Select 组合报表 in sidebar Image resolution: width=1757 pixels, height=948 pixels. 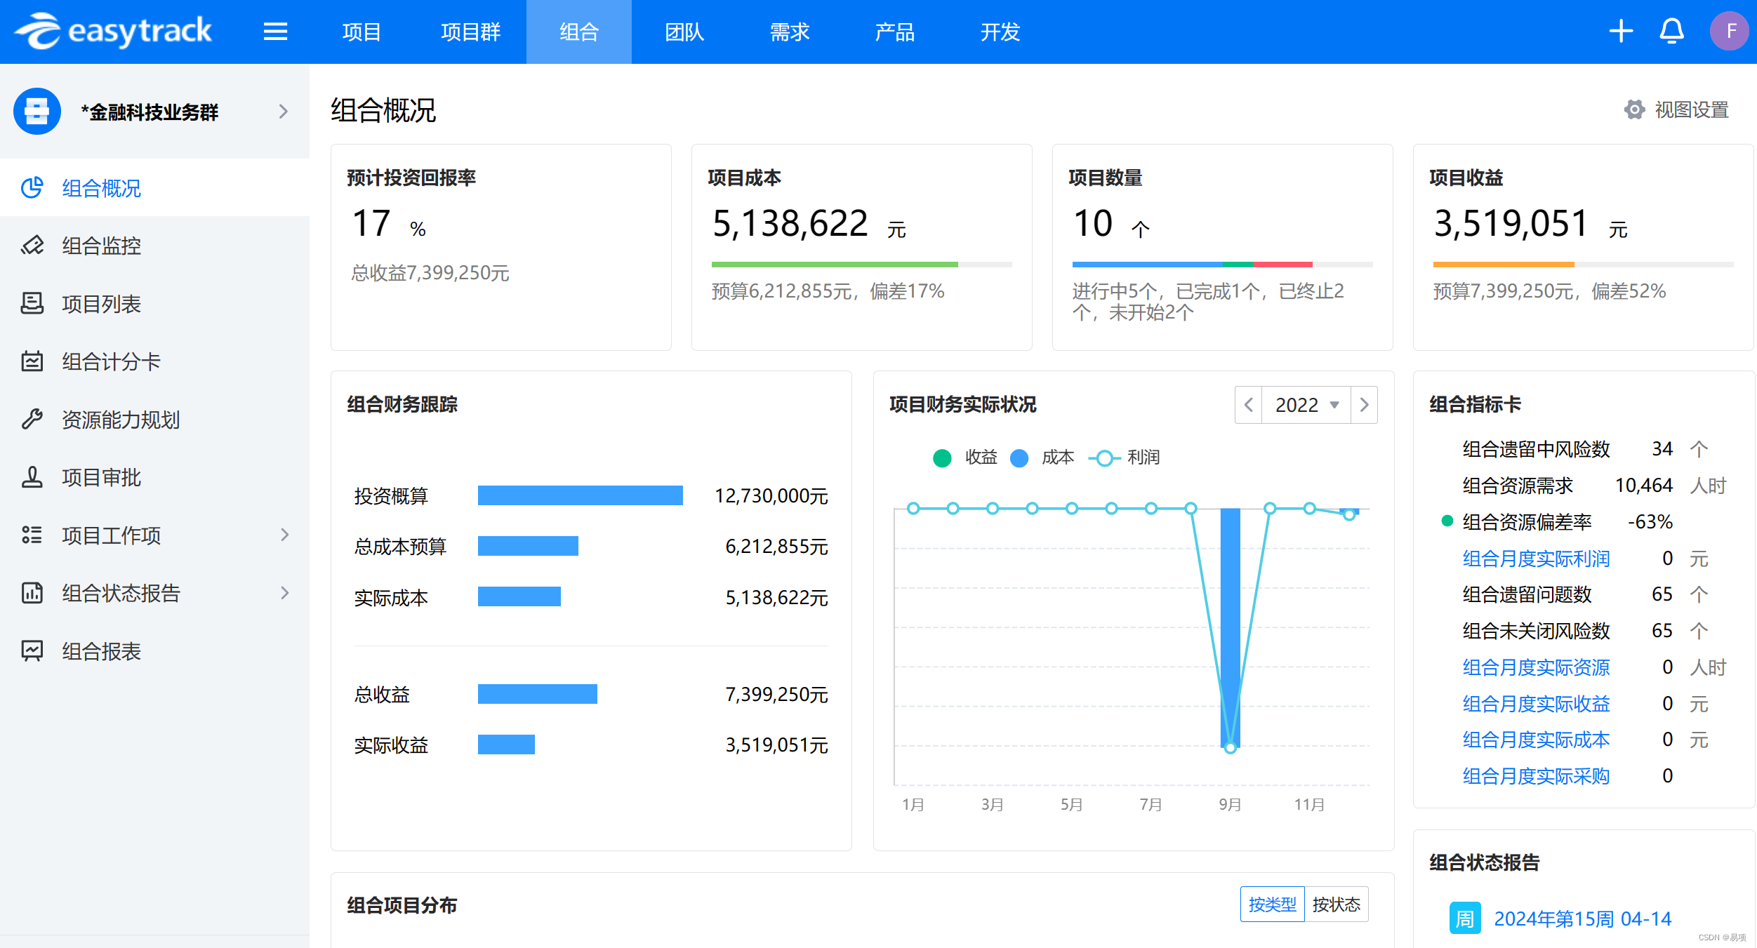point(154,650)
